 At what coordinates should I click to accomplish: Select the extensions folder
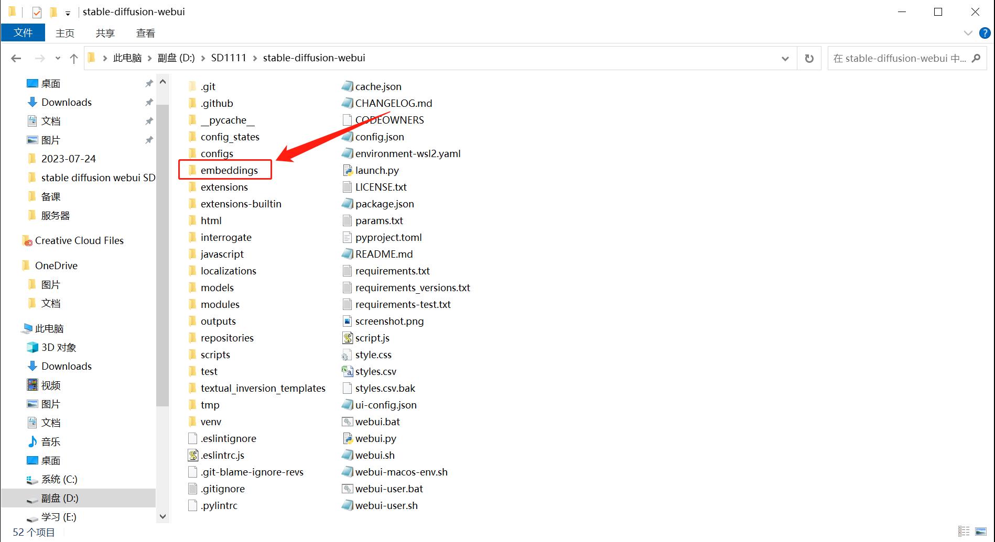coord(224,187)
